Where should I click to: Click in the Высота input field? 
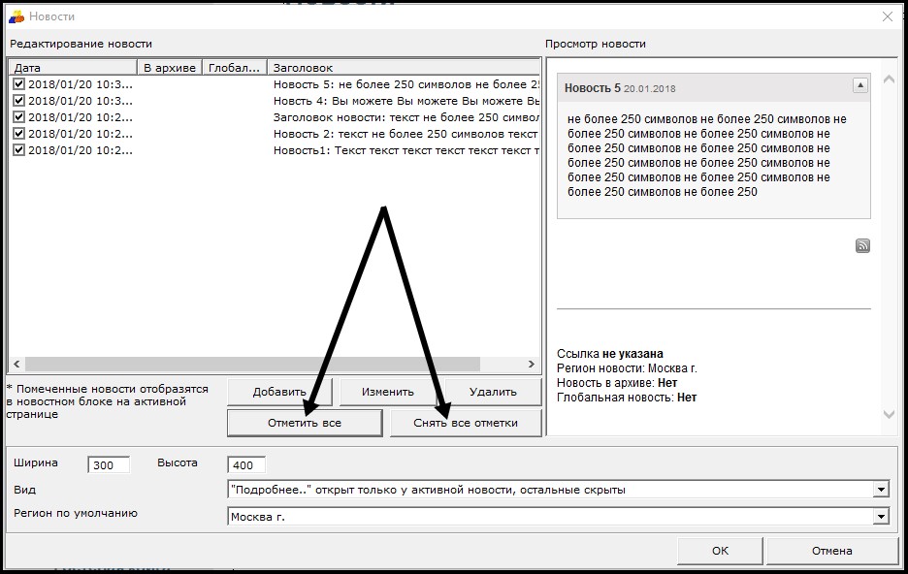point(246,465)
